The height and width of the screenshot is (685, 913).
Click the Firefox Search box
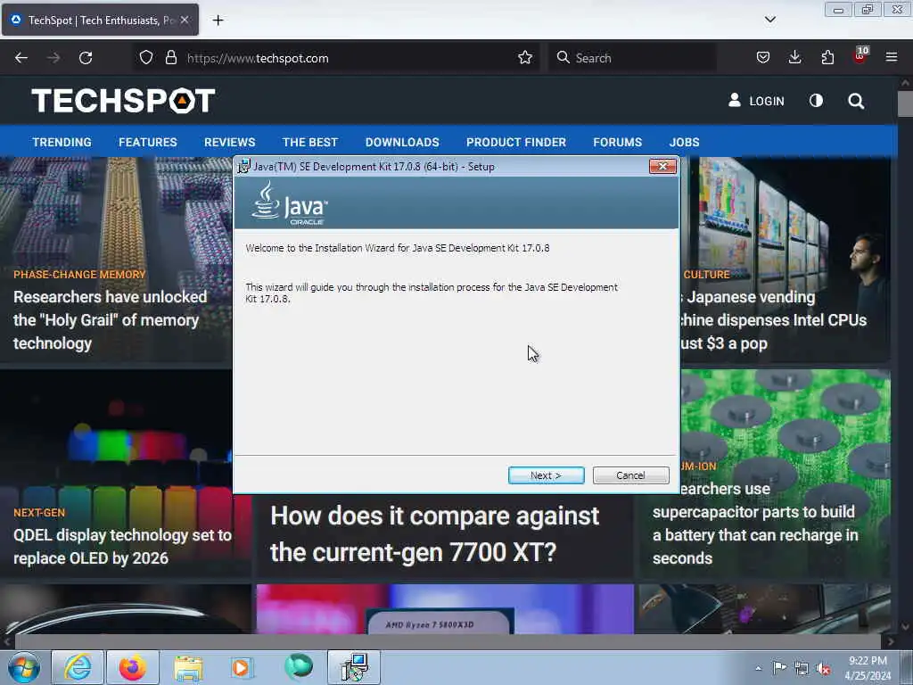[632, 58]
